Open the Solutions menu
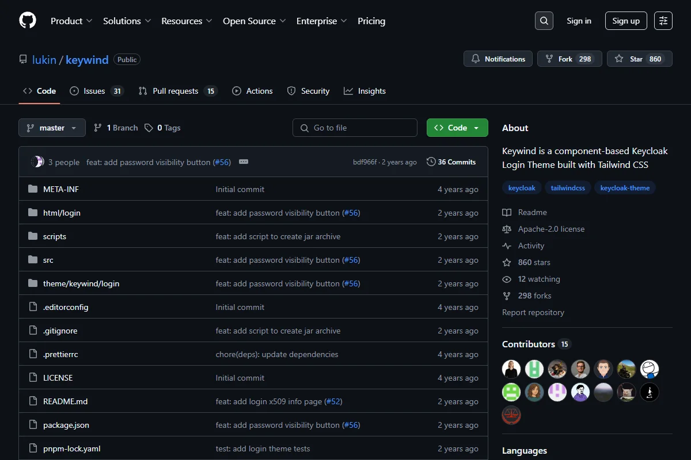Viewport: 691px width, 460px height. tap(127, 21)
